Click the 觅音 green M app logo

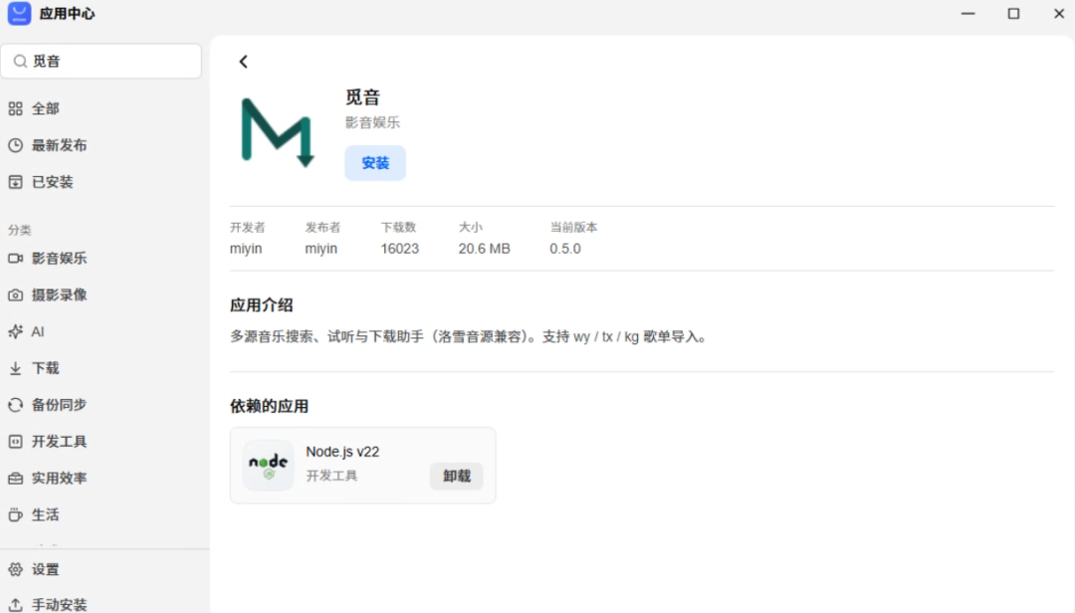pos(278,132)
